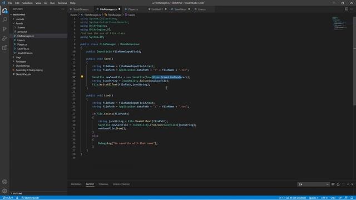356x200 pixels.
Task: Click the editor minimap
Action: (x=340, y=23)
